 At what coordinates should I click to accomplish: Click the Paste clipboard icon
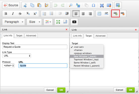pos(39,5)
